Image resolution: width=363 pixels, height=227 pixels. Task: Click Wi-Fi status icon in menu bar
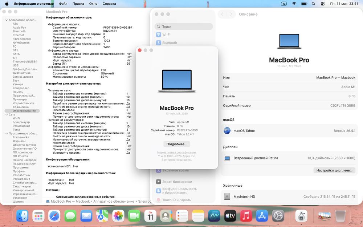tap(294, 4)
